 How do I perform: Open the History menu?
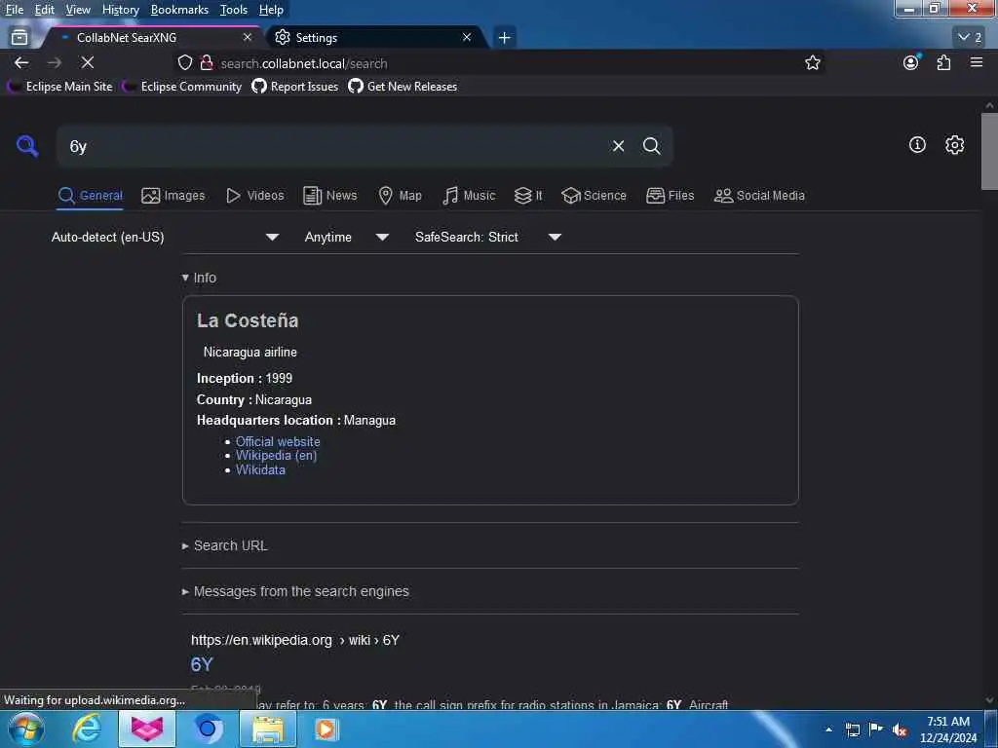[120, 10]
